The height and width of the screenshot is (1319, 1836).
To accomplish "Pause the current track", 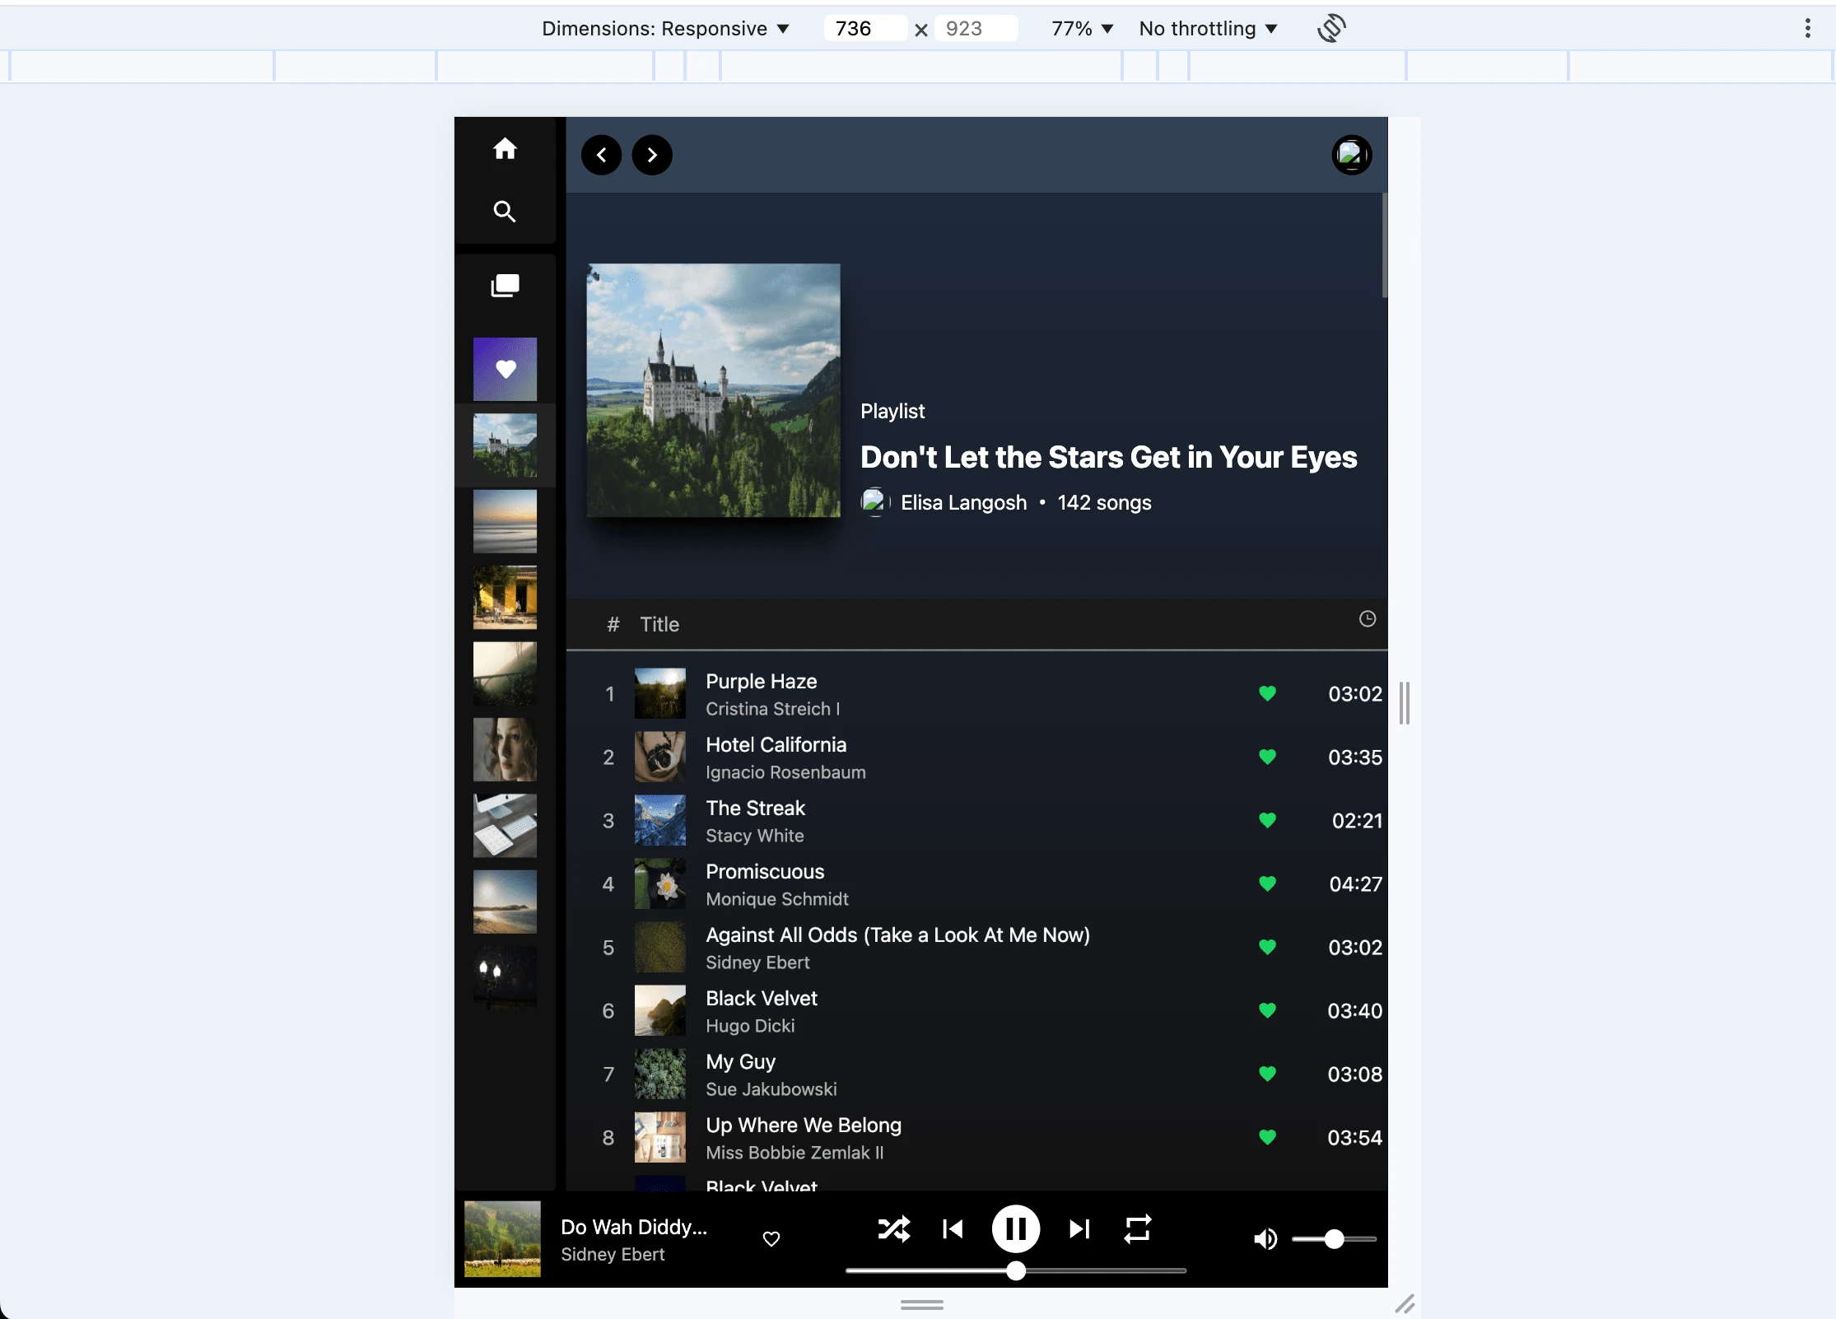I will (1016, 1229).
